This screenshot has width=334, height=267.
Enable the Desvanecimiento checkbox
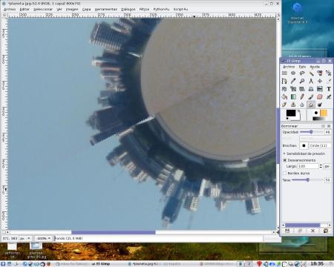click(284, 160)
